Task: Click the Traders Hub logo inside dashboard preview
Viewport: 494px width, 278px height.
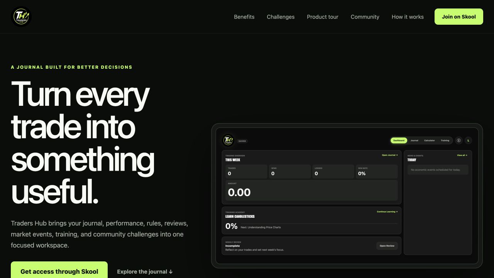Action: 228,140
